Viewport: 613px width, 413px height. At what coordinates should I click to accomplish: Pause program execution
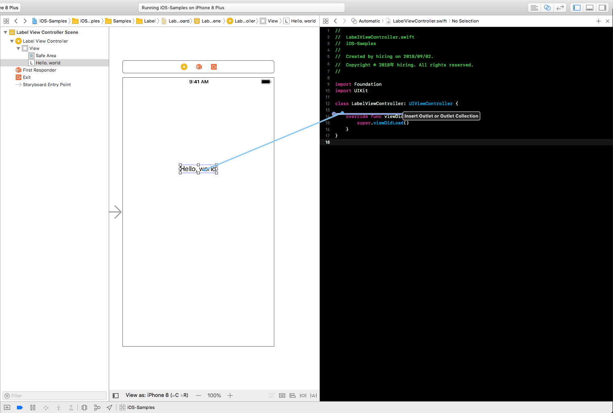tap(33, 407)
